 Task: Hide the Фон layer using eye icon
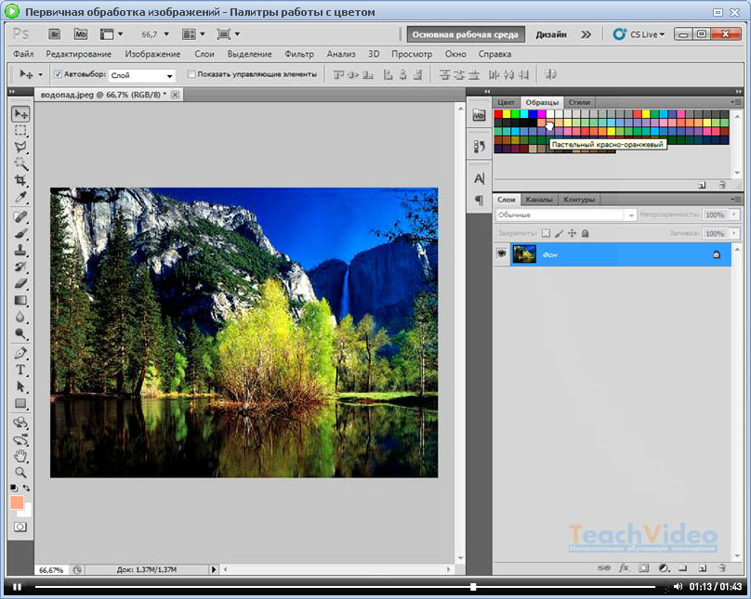[x=502, y=254]
